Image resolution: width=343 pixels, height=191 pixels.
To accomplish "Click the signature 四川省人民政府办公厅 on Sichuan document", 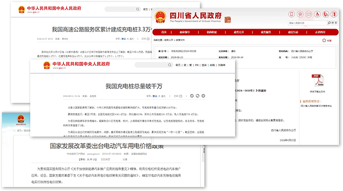I will pos(284,131).
